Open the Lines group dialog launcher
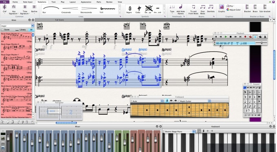This screenshot has width=277, height=152. [x=120, y=17]
